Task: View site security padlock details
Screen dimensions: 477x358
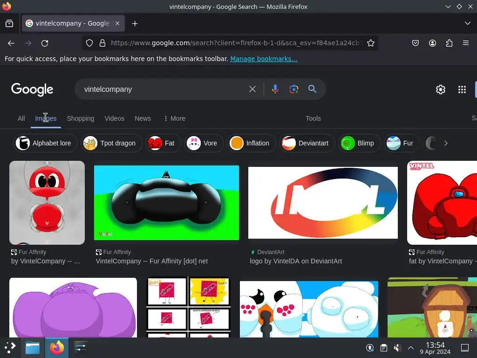Action: tap(102, 43)
